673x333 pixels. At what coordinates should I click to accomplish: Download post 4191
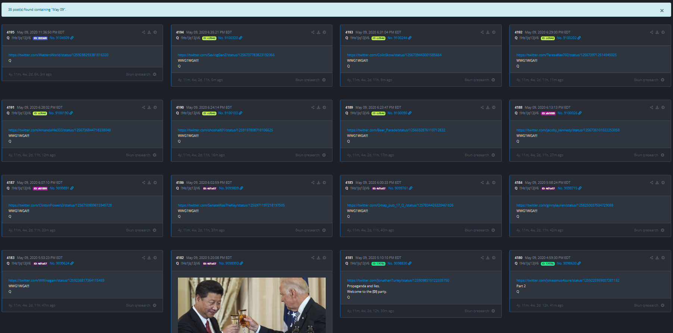point(149,108)
